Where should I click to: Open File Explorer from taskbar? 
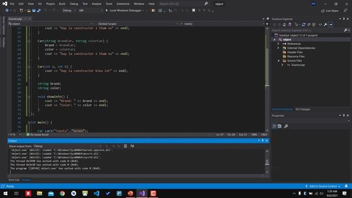coord(40,193)
